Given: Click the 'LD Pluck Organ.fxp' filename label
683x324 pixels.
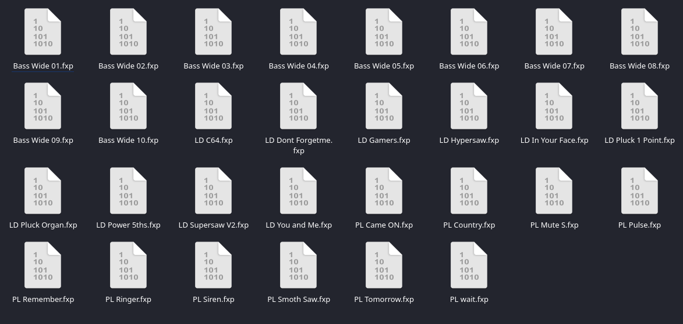Looking at the screenshot, I should (x=43, y=225).
